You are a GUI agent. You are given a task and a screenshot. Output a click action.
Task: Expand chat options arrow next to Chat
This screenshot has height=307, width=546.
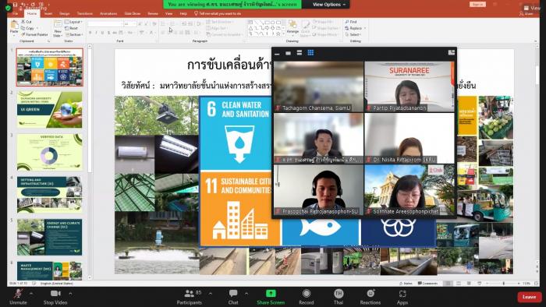point(246,294)
